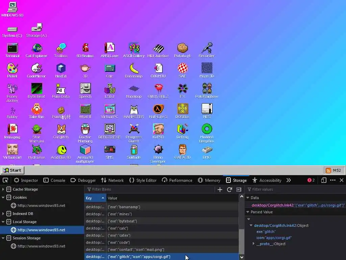Open the 93 Realms icon
Viewport: 346px width, 260px height.
(x=85, y=51)
